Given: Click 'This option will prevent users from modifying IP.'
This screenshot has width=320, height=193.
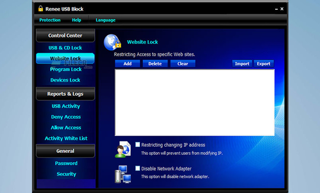Looking at the screenshot, I should pyautogui.click(x=182, y=153).
